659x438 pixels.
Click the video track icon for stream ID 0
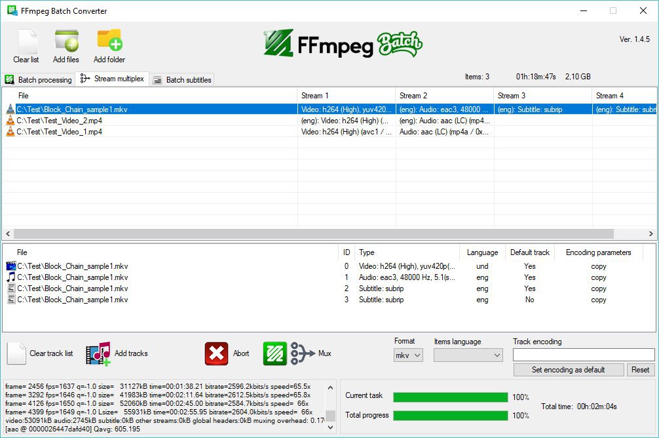(11, 266)
